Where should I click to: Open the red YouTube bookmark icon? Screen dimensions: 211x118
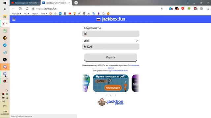click(x=70, y=13)
